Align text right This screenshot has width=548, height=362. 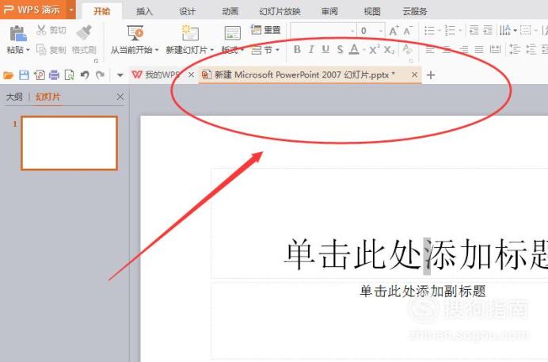pos(463,50)
